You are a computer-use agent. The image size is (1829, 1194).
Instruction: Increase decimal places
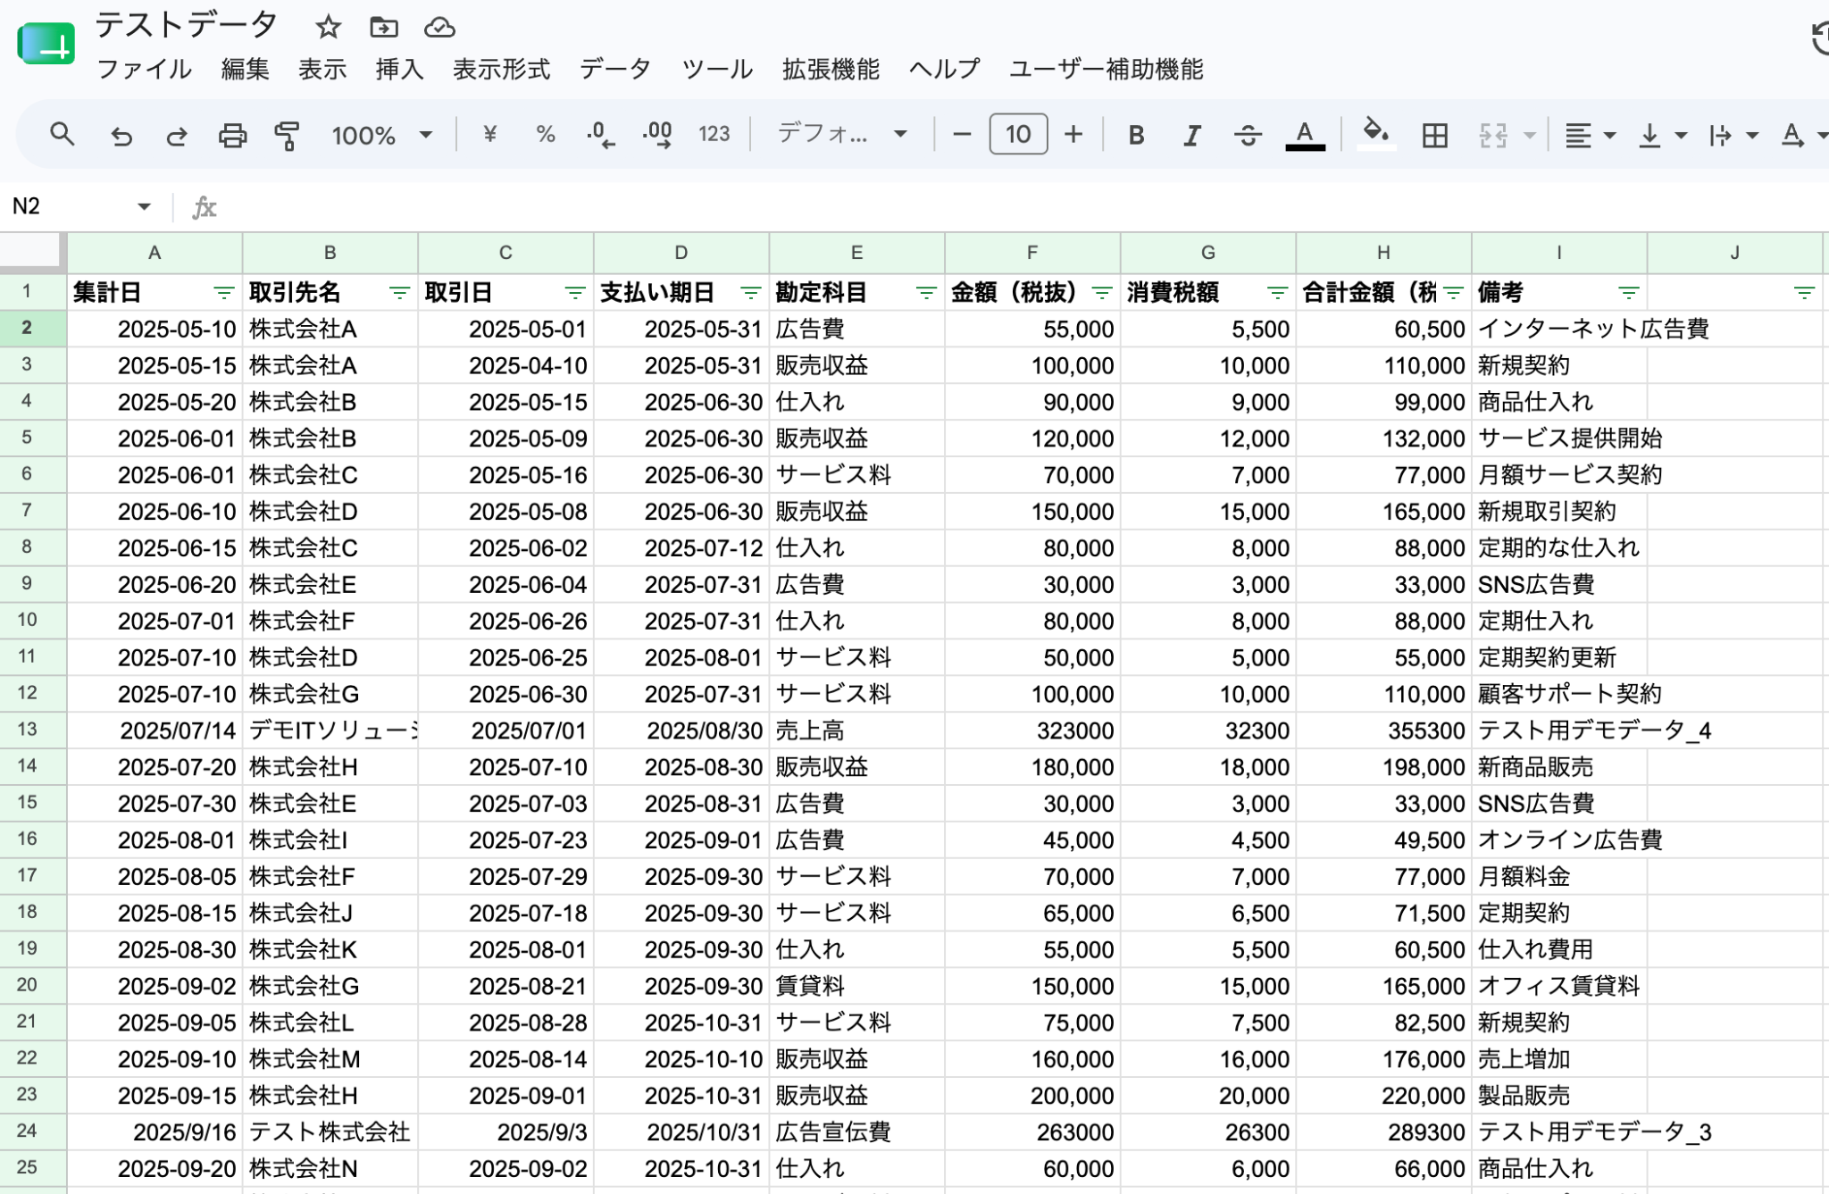tap(657, 135)
